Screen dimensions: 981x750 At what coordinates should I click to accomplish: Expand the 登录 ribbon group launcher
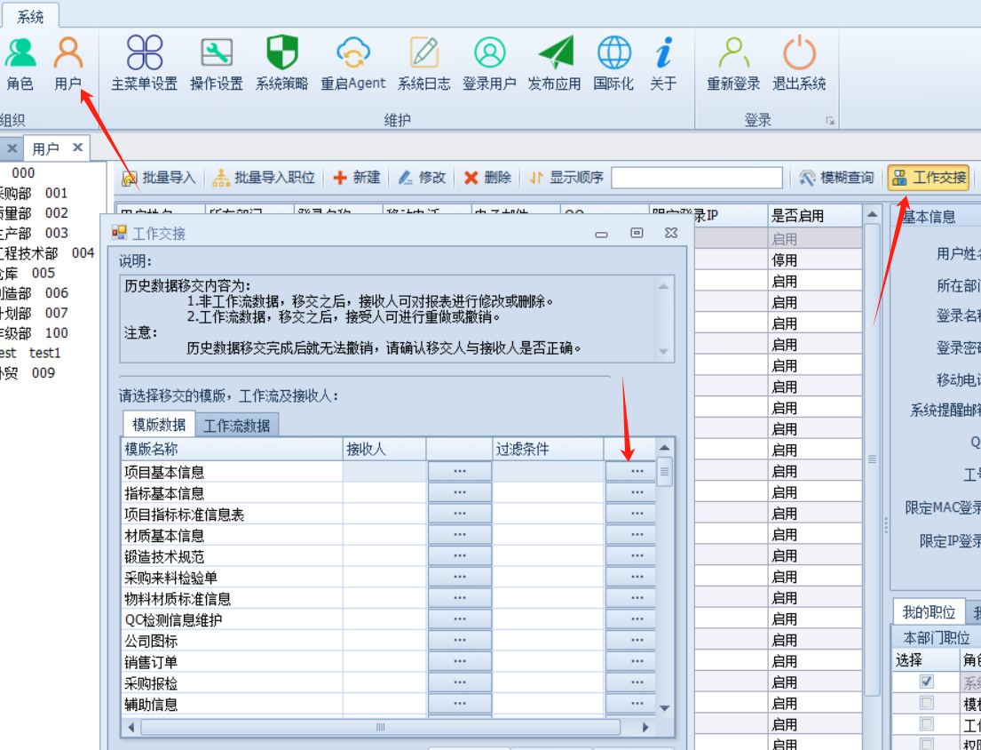click(831, 121)
